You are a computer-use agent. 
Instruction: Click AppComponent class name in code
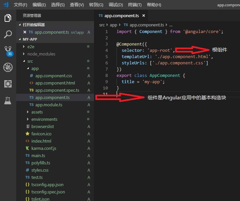point(165,75)
